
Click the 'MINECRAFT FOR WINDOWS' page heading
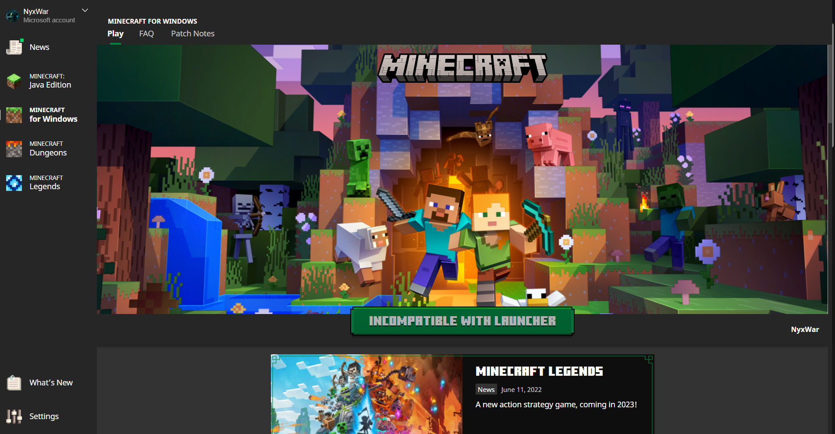(x=153, y=21)
